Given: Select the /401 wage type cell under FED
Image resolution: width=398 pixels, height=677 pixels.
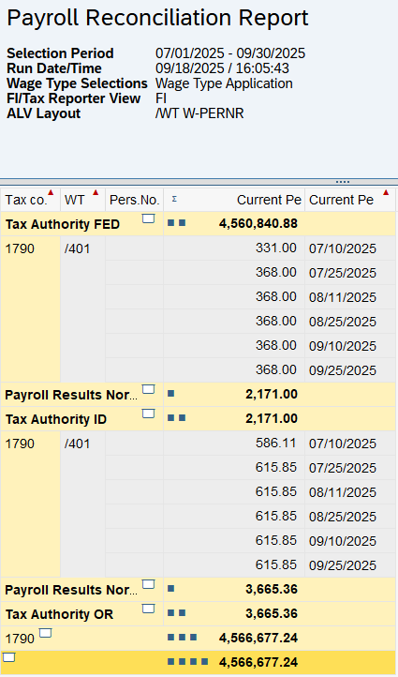Looking at the screenshot, I should pyautogui.click(x=82, y=309).
